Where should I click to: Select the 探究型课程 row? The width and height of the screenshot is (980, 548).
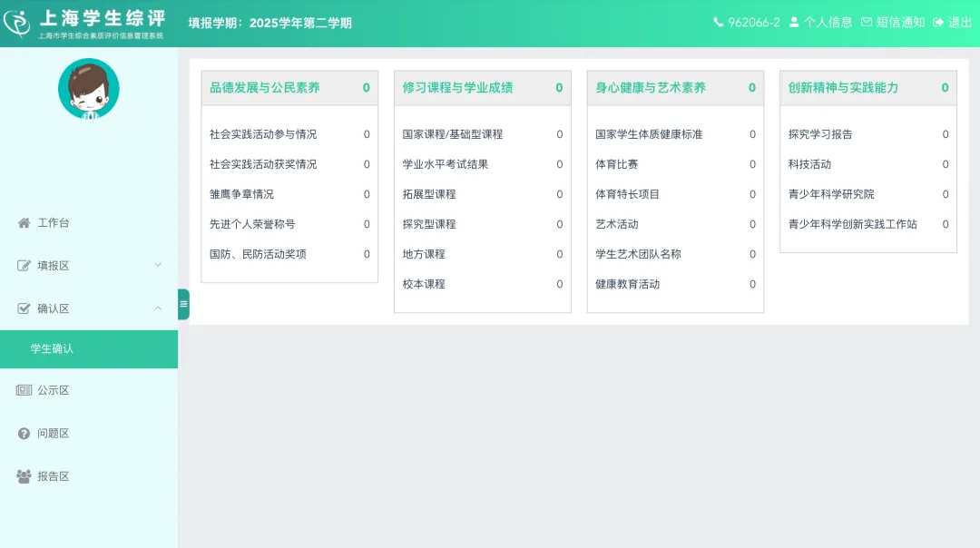pos(483,224)
